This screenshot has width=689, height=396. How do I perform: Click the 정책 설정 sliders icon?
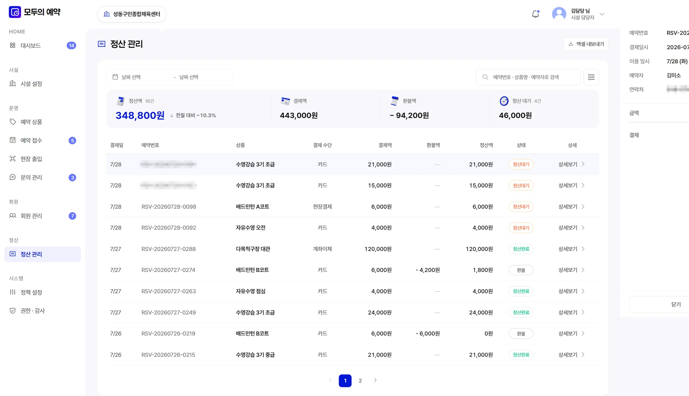click(x=13, y=292)
